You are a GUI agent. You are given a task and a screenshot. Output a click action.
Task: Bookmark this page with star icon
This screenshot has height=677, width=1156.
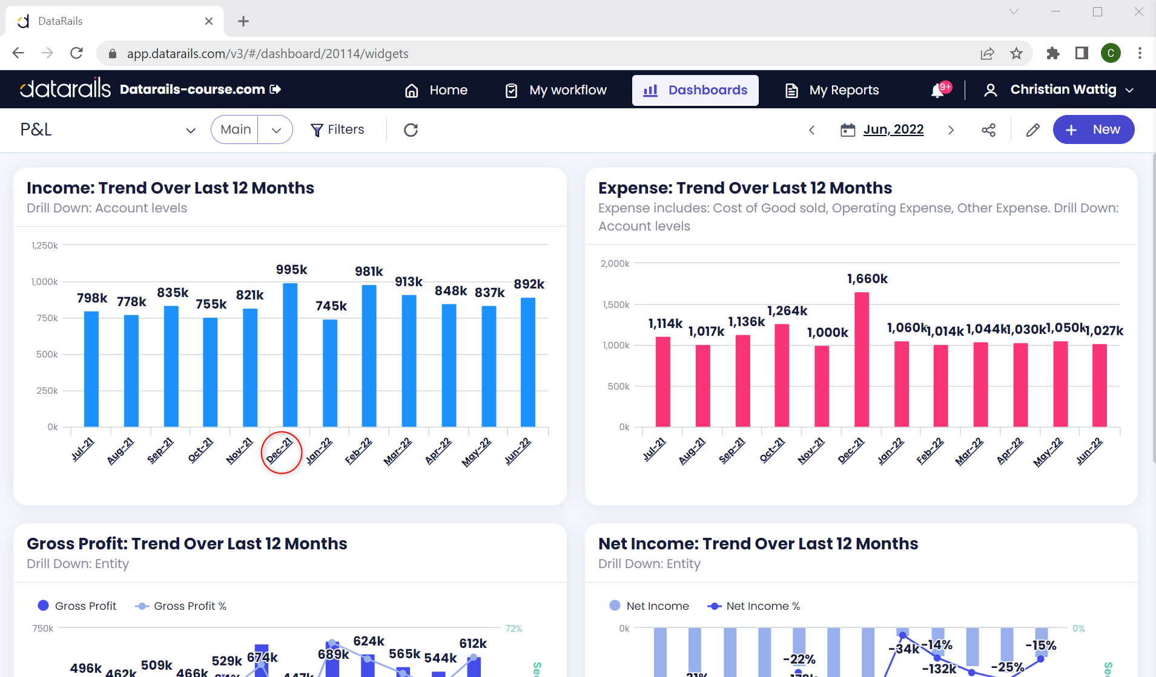pos(1016,53)
